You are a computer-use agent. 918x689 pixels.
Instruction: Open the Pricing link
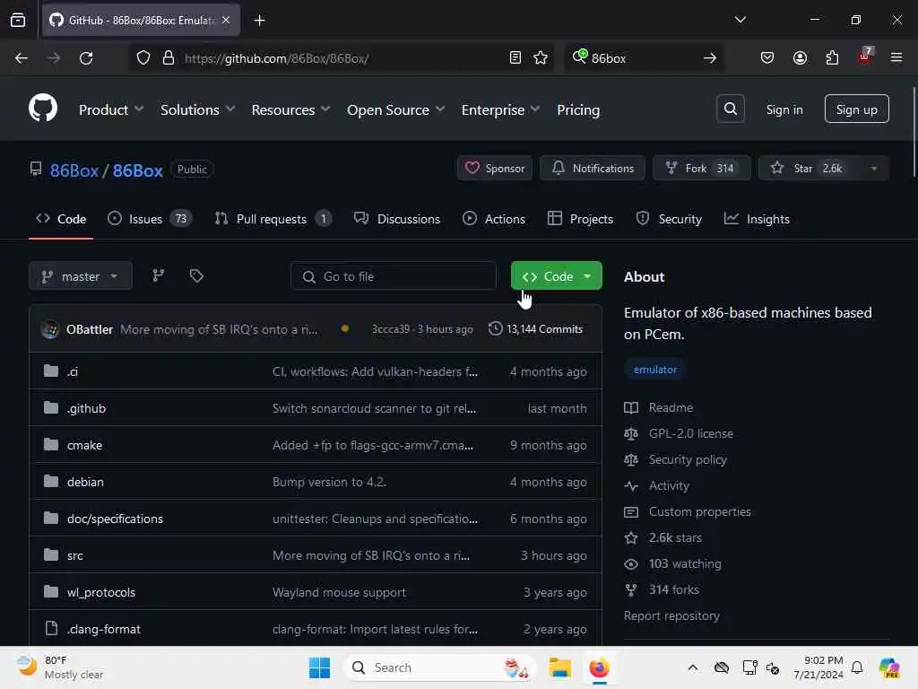click(578, 109)
